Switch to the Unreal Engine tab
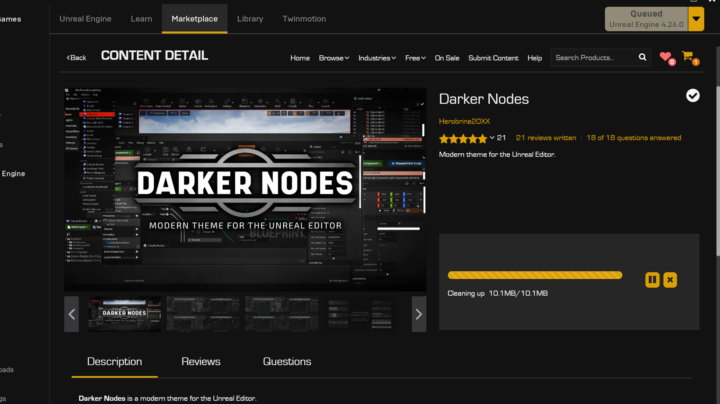Image resolution: width=720 pixels, height=404 pixels. (x=85, y=19)
